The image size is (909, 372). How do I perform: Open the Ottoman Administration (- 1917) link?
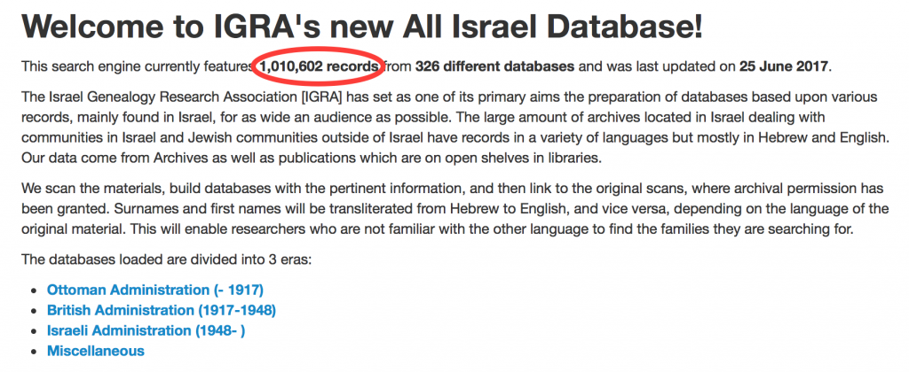155,290
